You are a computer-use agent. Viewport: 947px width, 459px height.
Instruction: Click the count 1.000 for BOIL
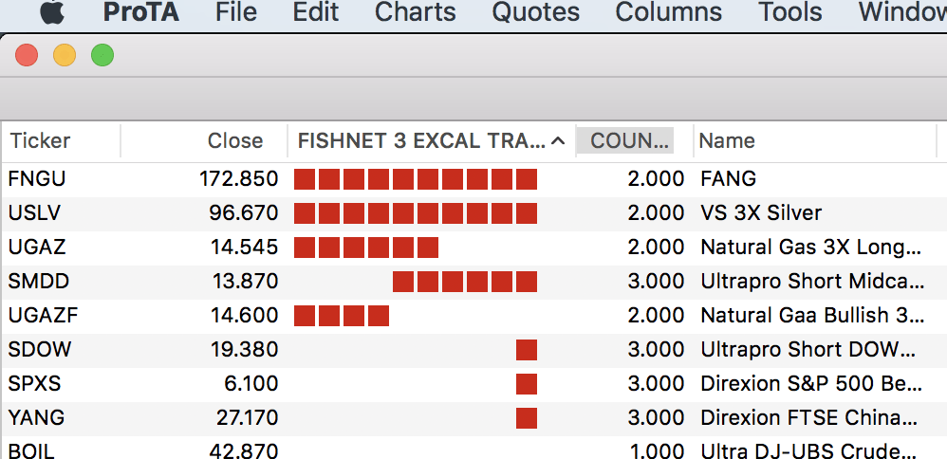[656, 451]
